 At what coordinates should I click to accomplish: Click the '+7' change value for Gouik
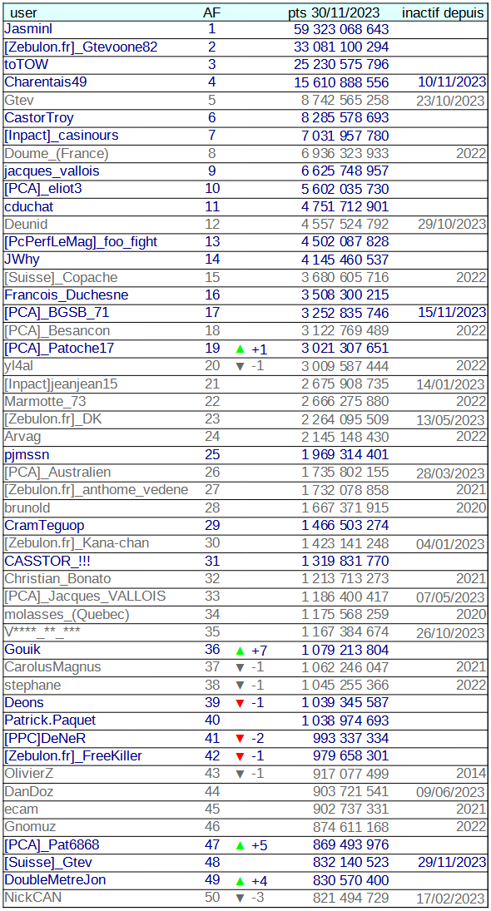[x=259, y=650]
